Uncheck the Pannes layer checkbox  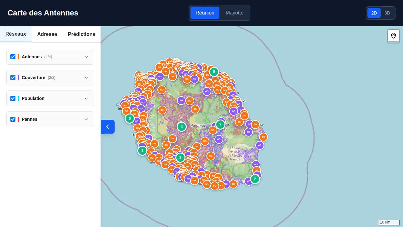(13, 119)
